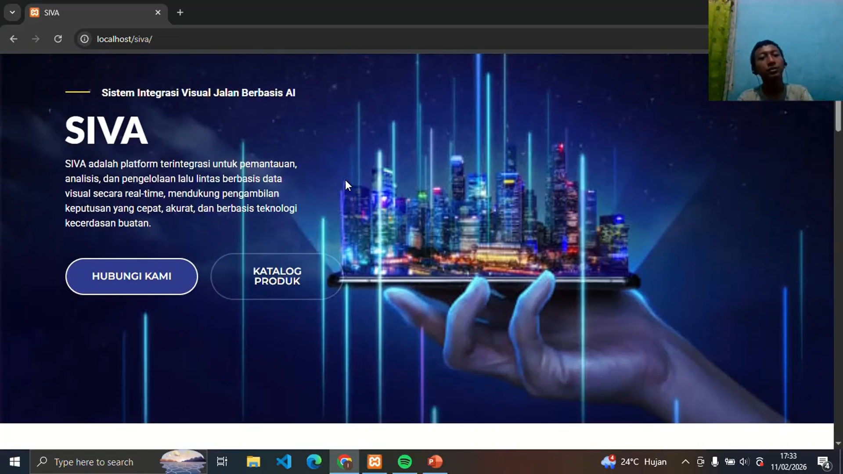Open PowerPoint from the taskbar
This screenshot has width=843, height=474.
435,462
